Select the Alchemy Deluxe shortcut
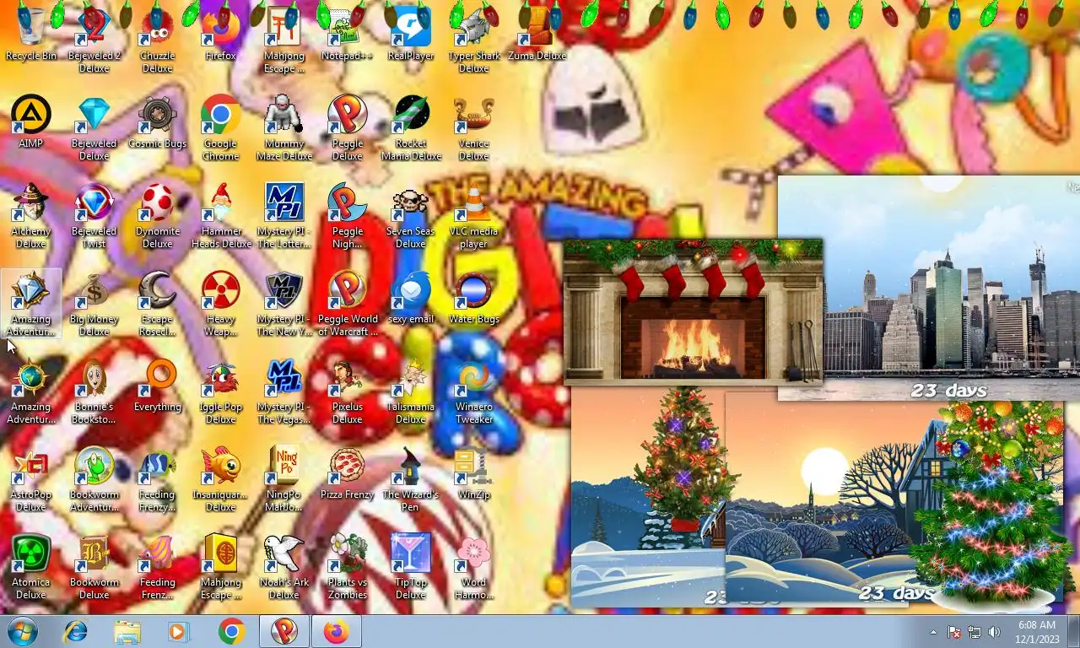The image size is (1080, 648). click(31, 216)
